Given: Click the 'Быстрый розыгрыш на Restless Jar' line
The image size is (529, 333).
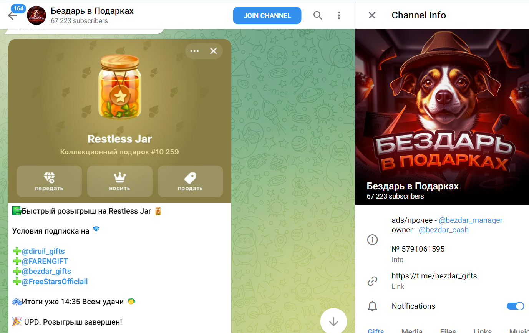Looking at the screenshot, I should coord(86,211).
